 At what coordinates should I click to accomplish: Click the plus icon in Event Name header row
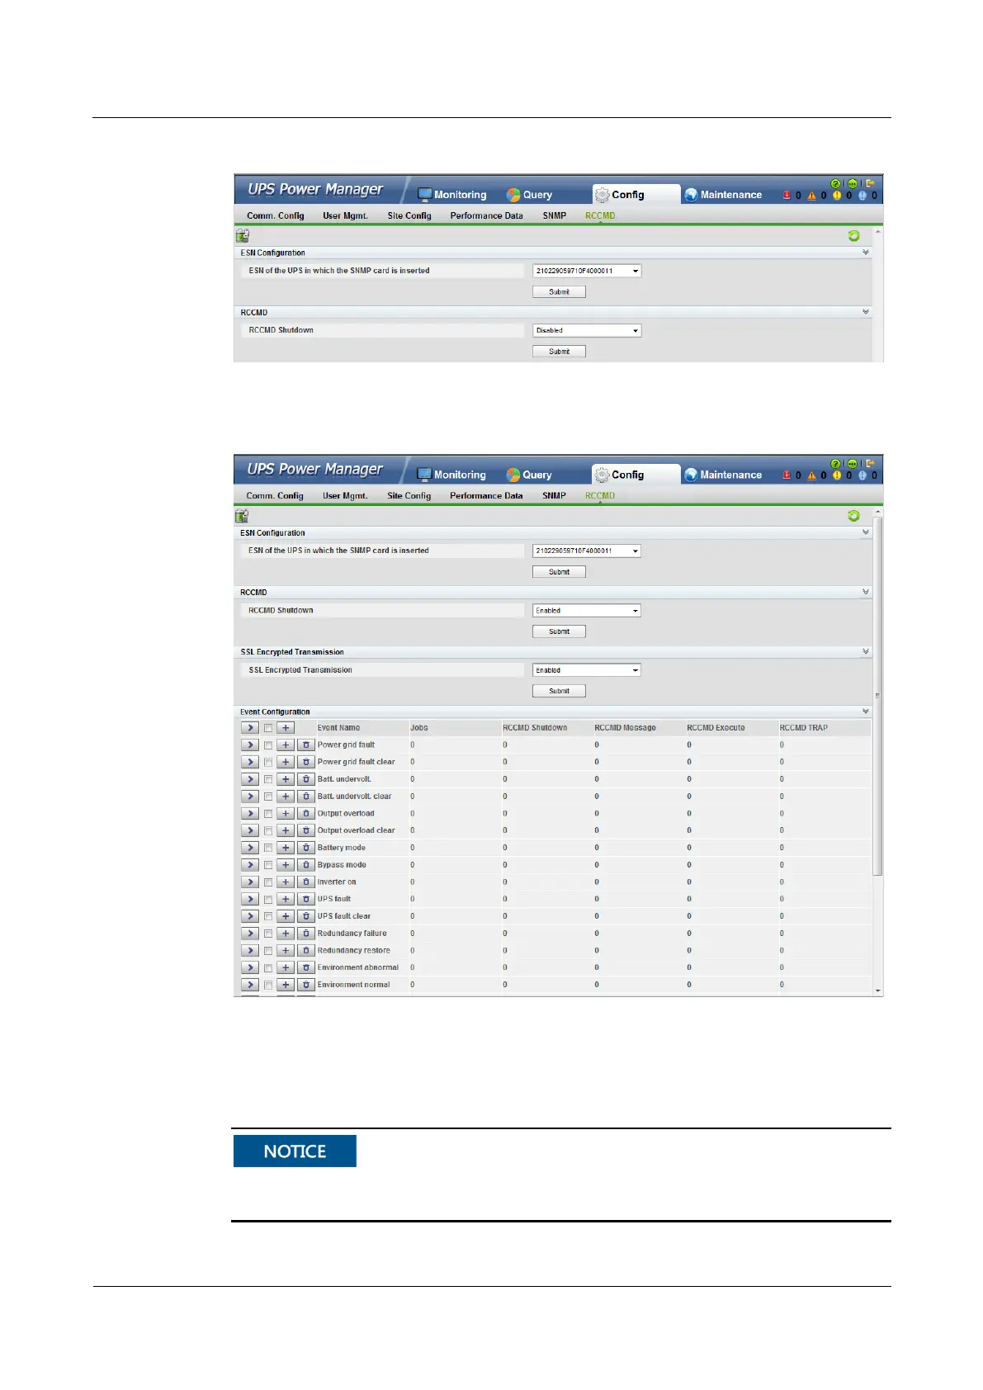(x=286, y=728)
